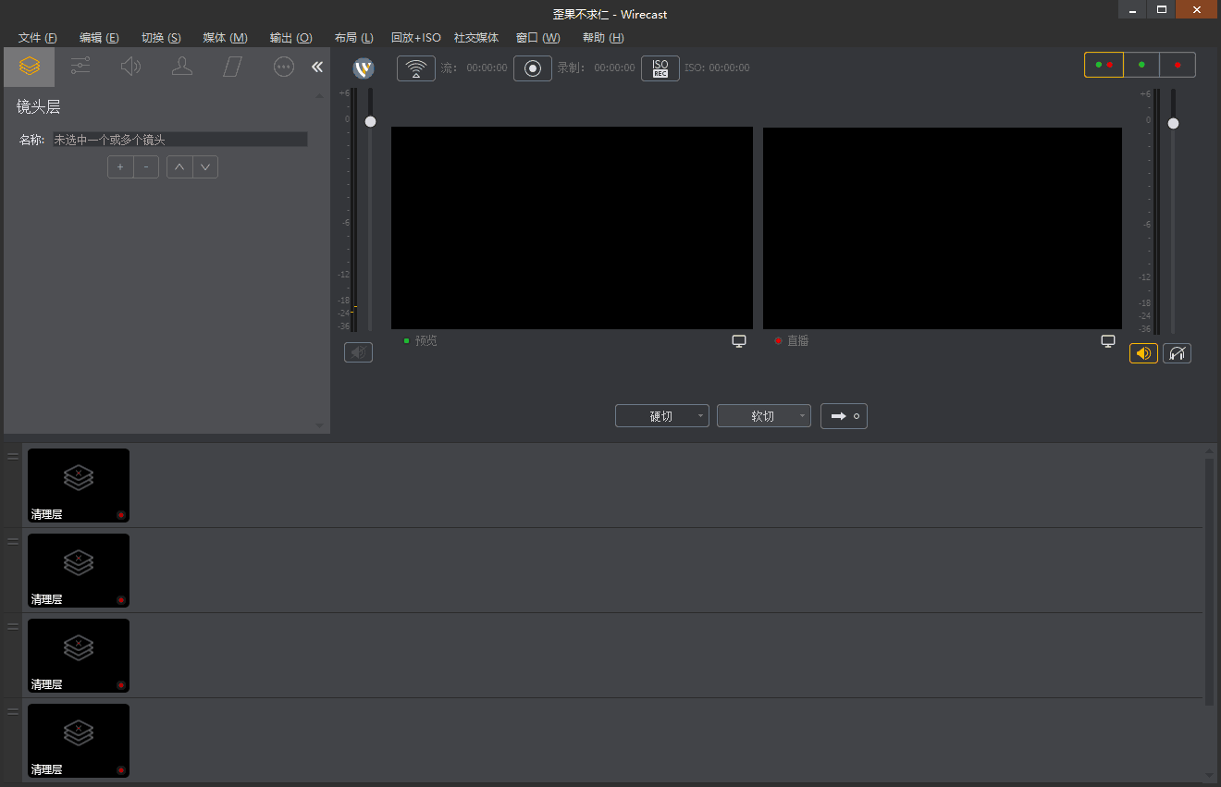The height and width of the screenshot is (787, 1221).
Task: Click the left panel scroll-down arrow
Action: coord(320,425)
